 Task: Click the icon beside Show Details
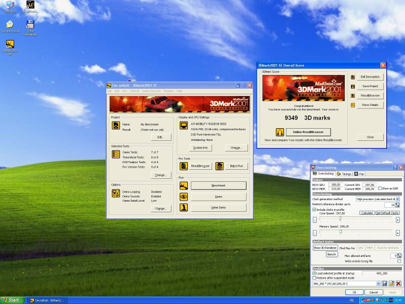point(353,105)
